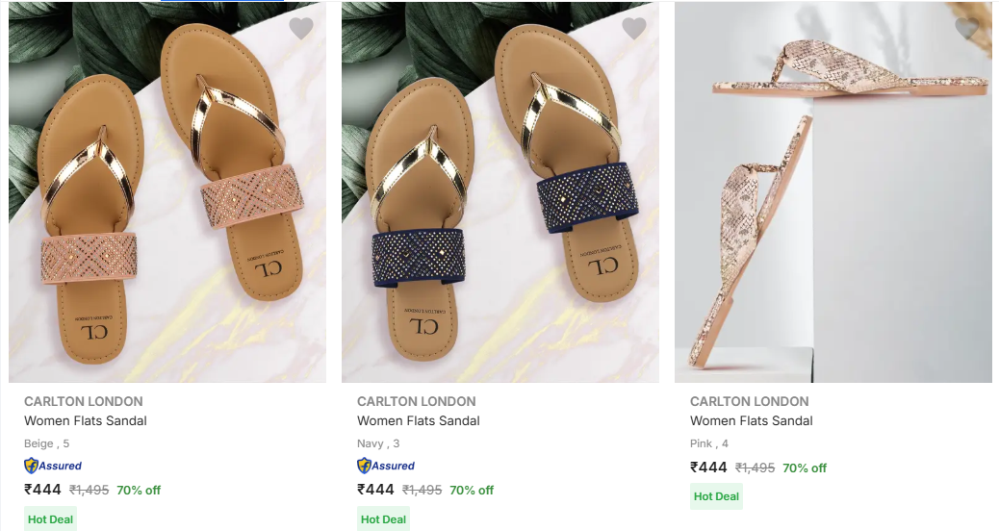Click Carlton London brand above Pink sandal
This screenshot has height=531, width=999.
750,401
